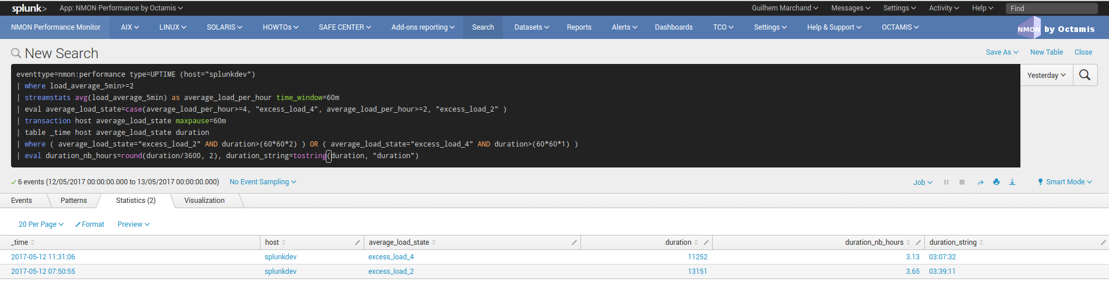Export results with download icon

[1012, 182]
